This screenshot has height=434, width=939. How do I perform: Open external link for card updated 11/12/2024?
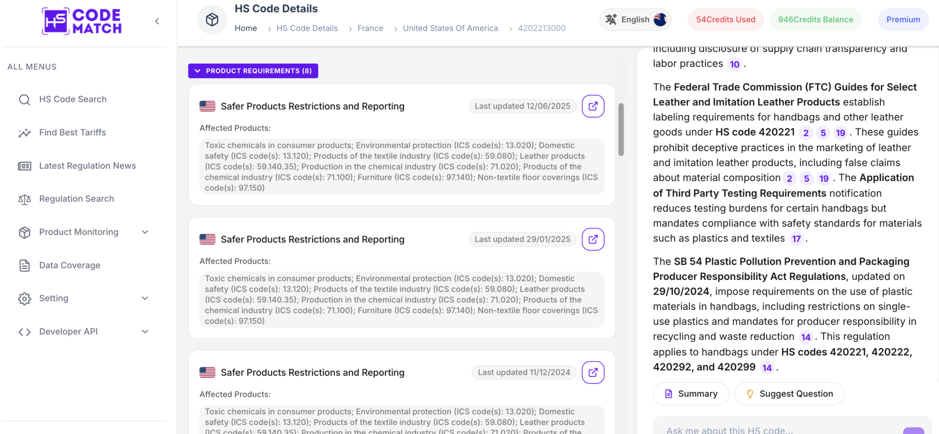coord(593,372)
